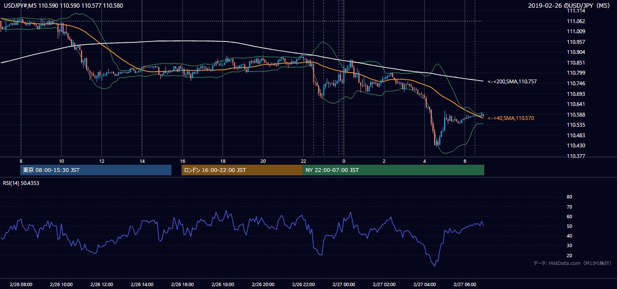
Task: Click hour tick 12 under the price chart
Action: tap(101, 161)
